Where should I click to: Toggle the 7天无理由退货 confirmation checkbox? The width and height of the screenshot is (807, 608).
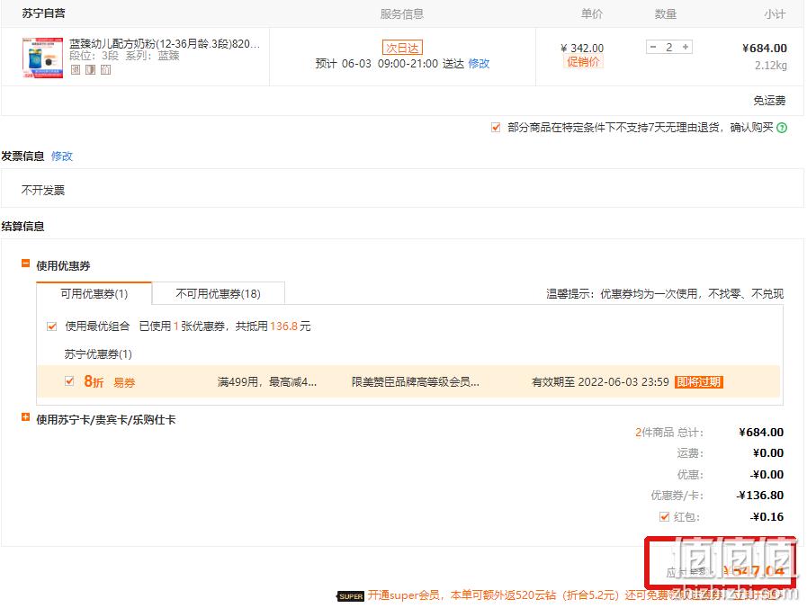[x=496, y=127]
